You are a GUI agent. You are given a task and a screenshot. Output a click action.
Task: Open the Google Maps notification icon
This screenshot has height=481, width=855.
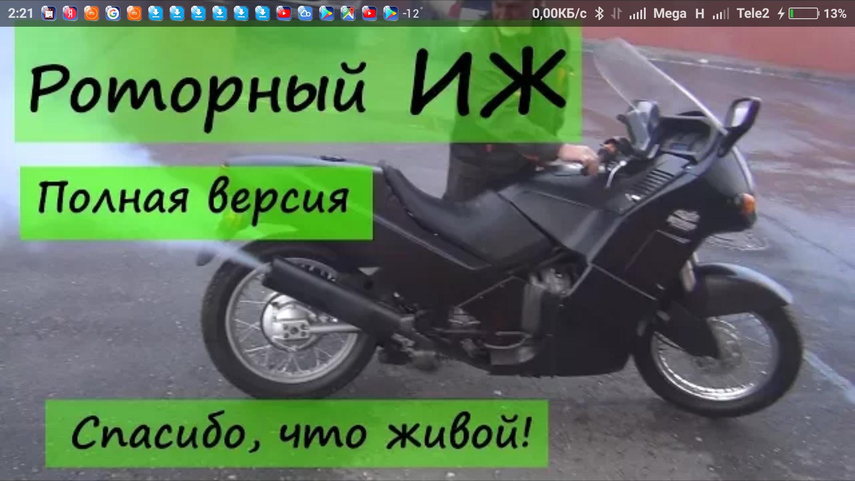(348, 14)
